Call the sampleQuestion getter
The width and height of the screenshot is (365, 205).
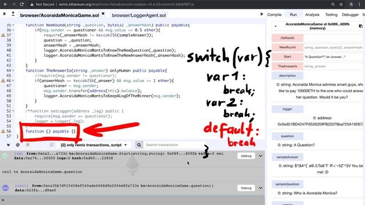(287, 184)
